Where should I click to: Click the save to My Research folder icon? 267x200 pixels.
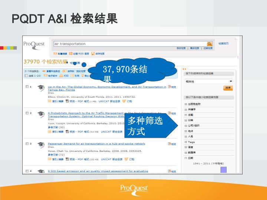pyautogui.click(x=64, y=71)
